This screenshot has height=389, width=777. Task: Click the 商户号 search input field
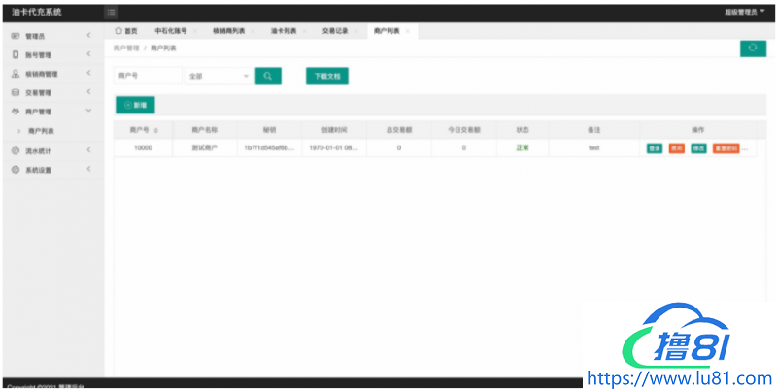(x=148, y=76)
